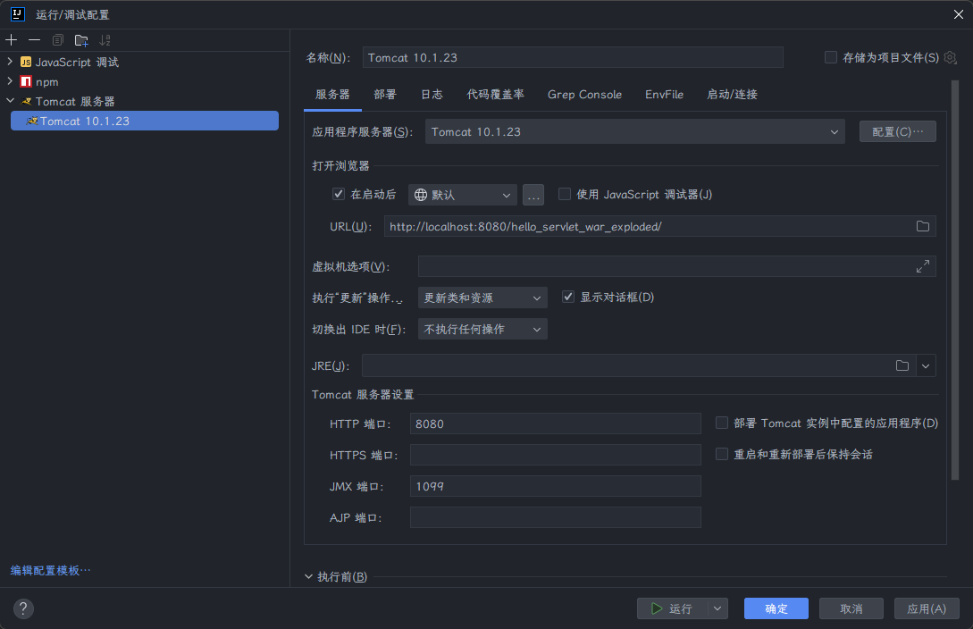This screenshot has height=629, width=973.
Task: Click the HTTPS 端口 field
Action: 556,455
